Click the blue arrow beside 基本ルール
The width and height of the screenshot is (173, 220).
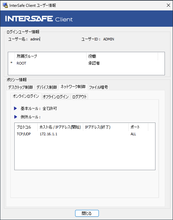(15, 108)
